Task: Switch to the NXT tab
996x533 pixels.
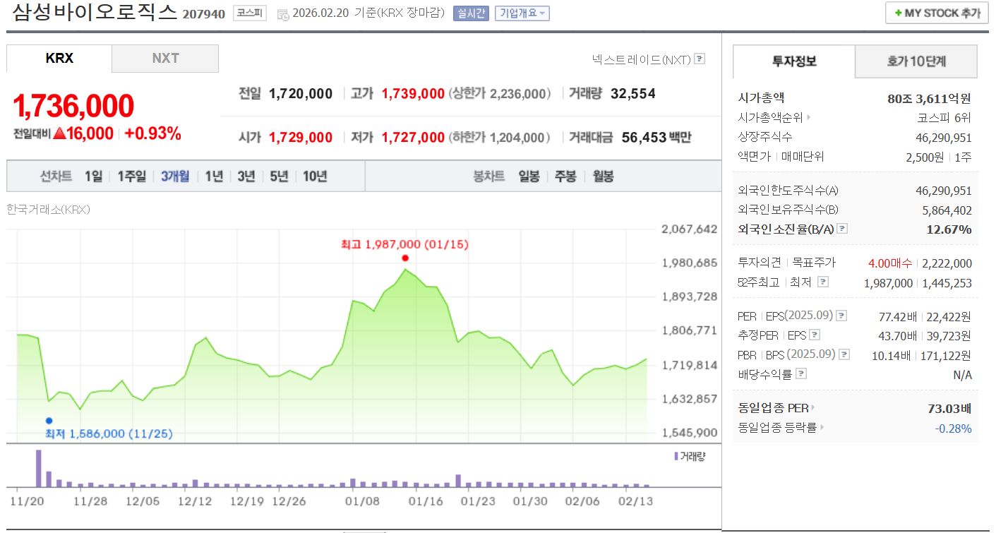Action: click(165, 59)
